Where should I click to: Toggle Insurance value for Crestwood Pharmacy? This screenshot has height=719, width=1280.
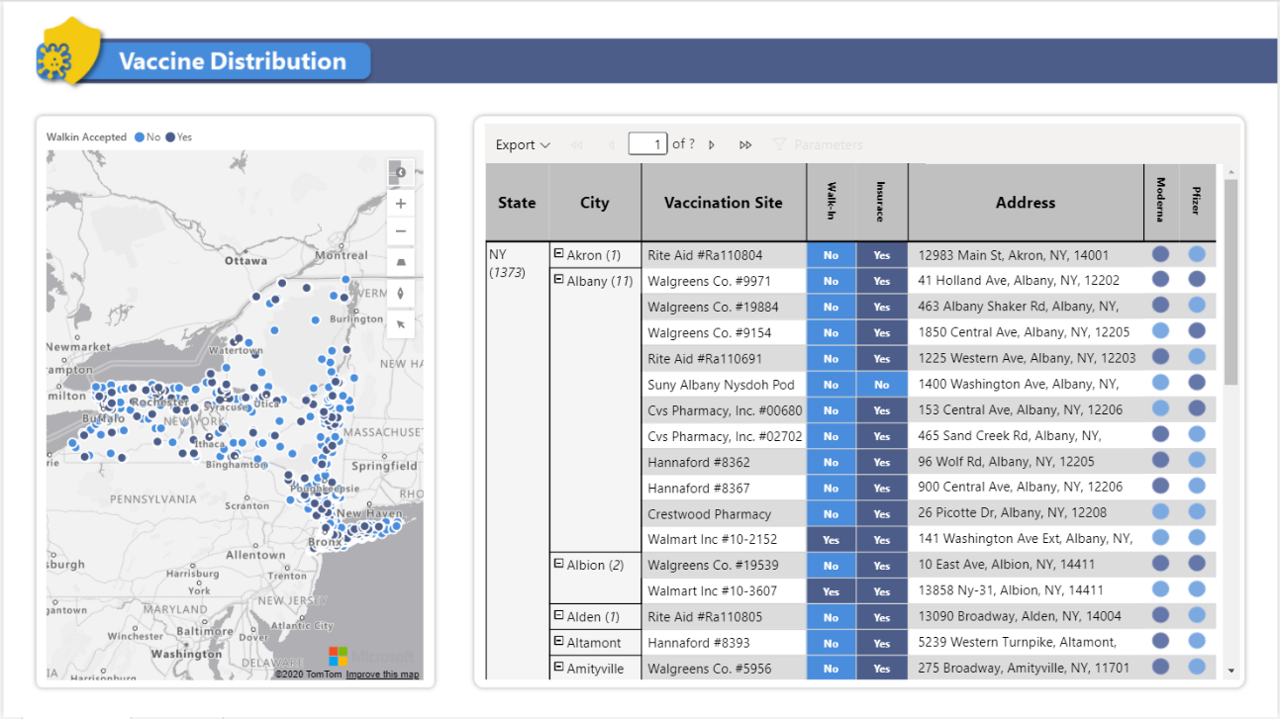click(x=882, y=513)
